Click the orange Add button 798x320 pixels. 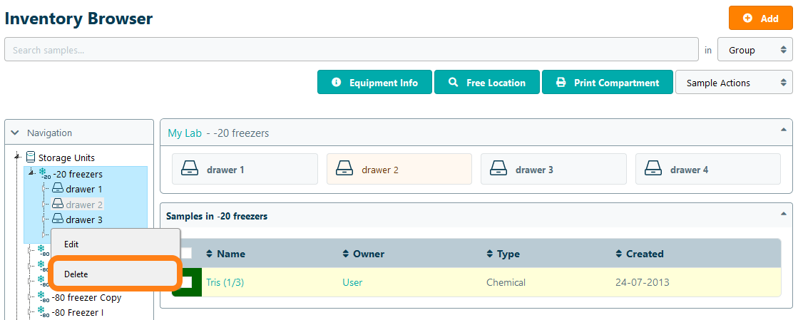[x=760, y=19]
